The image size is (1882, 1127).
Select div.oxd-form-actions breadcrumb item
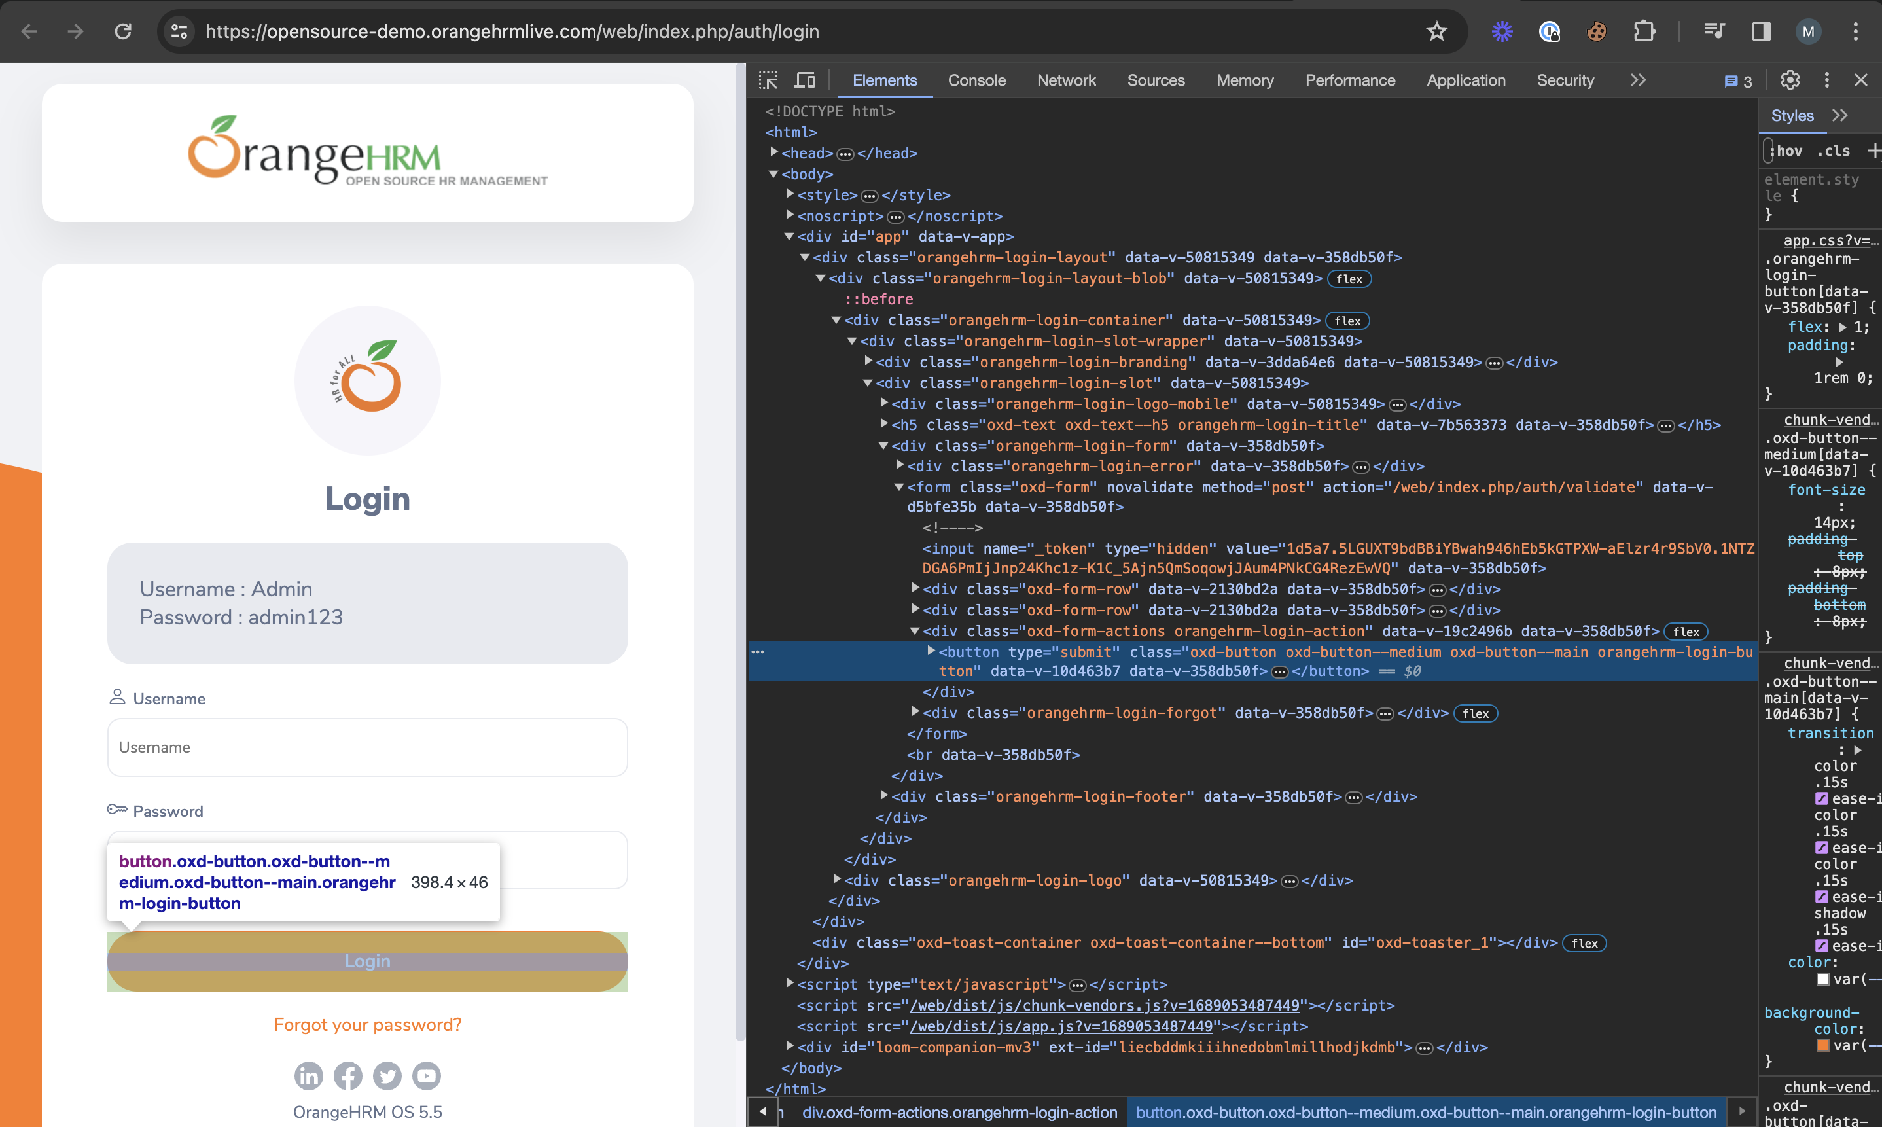click(959, 1112)
